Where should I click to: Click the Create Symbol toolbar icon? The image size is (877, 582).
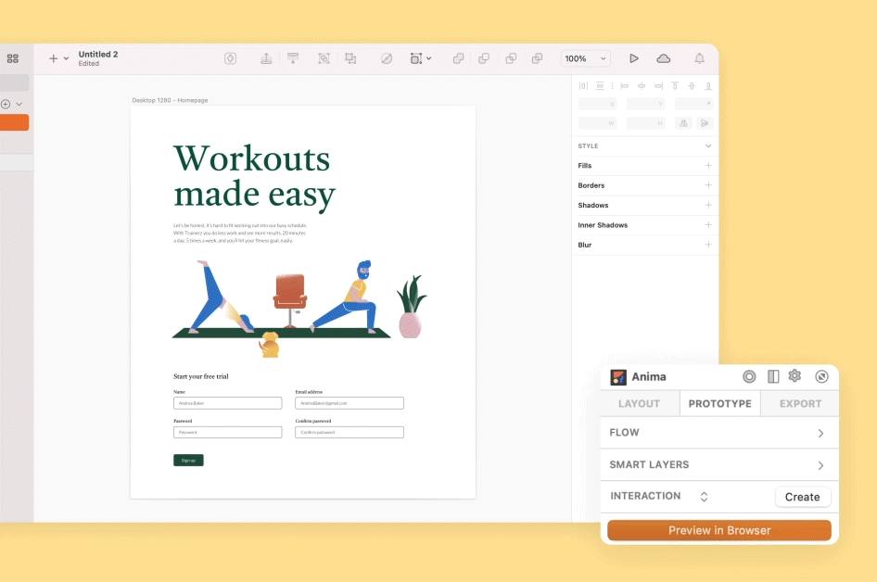tap(231, 58)
